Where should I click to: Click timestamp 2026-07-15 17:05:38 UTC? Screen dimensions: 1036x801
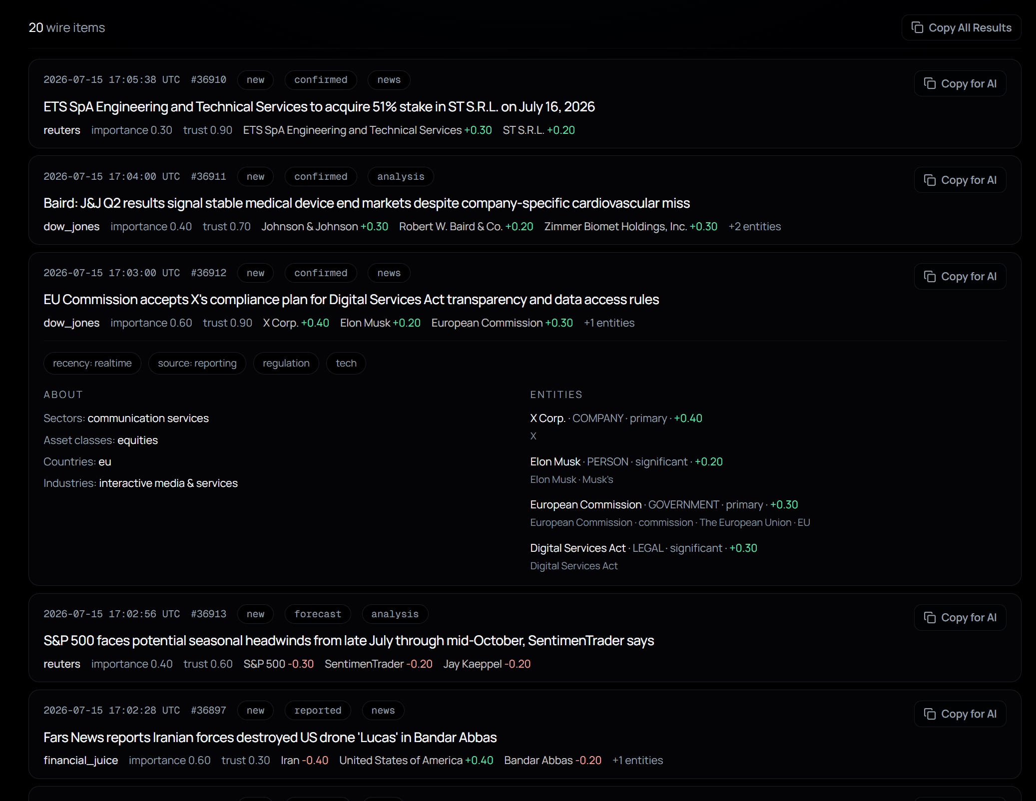(111, 80)
